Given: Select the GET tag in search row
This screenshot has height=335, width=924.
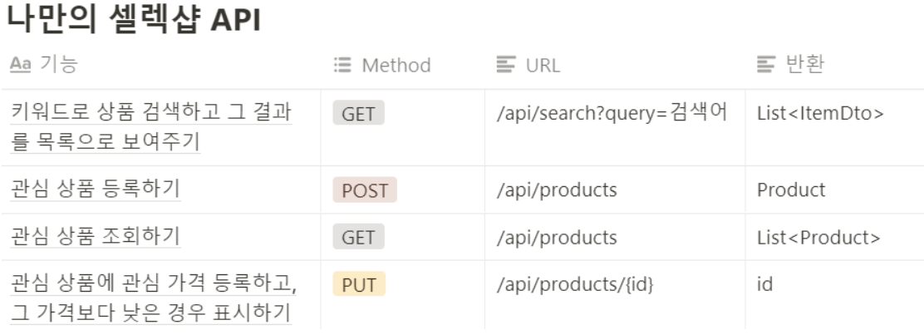Looking at the screenshot, I should click(358, 113).
